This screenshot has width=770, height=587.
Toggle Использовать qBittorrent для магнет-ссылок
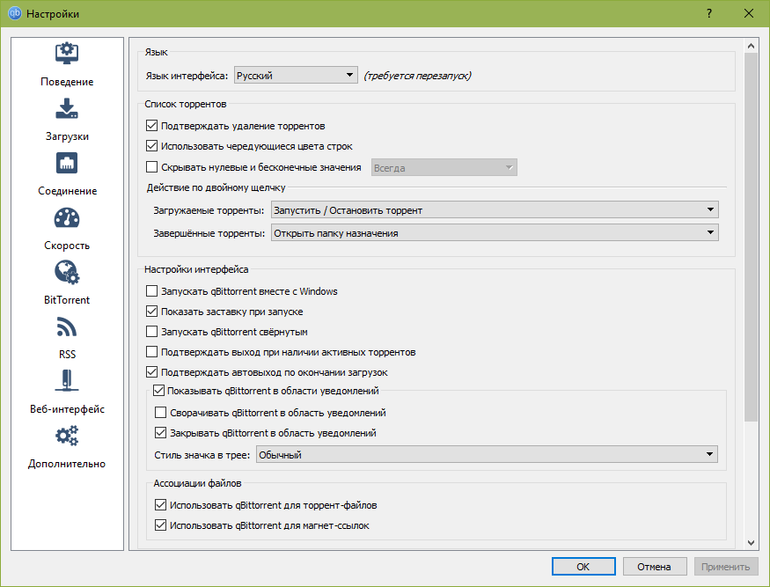[160, 525]
